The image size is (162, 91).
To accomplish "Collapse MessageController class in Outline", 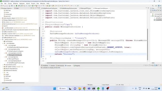I will [x=151, y=16].
